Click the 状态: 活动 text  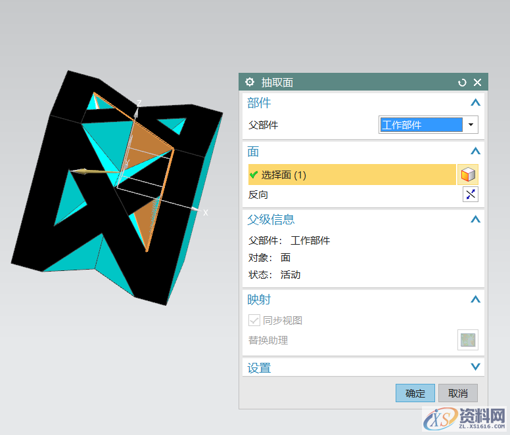click(274, 275)
